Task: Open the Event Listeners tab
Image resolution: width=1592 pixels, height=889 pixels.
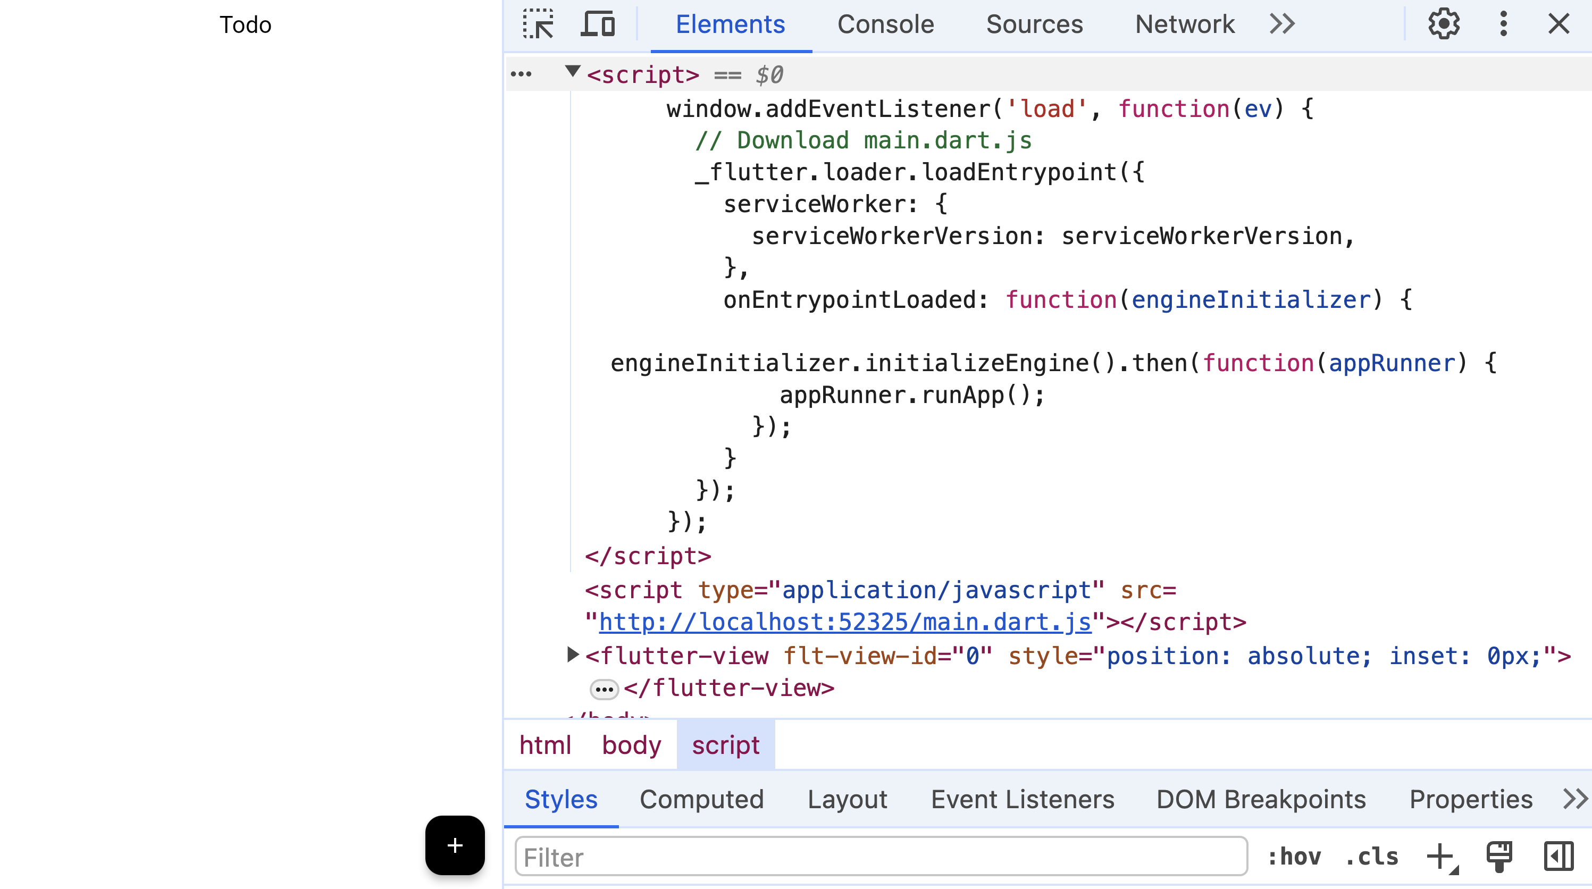Action: coord(1022,799)
